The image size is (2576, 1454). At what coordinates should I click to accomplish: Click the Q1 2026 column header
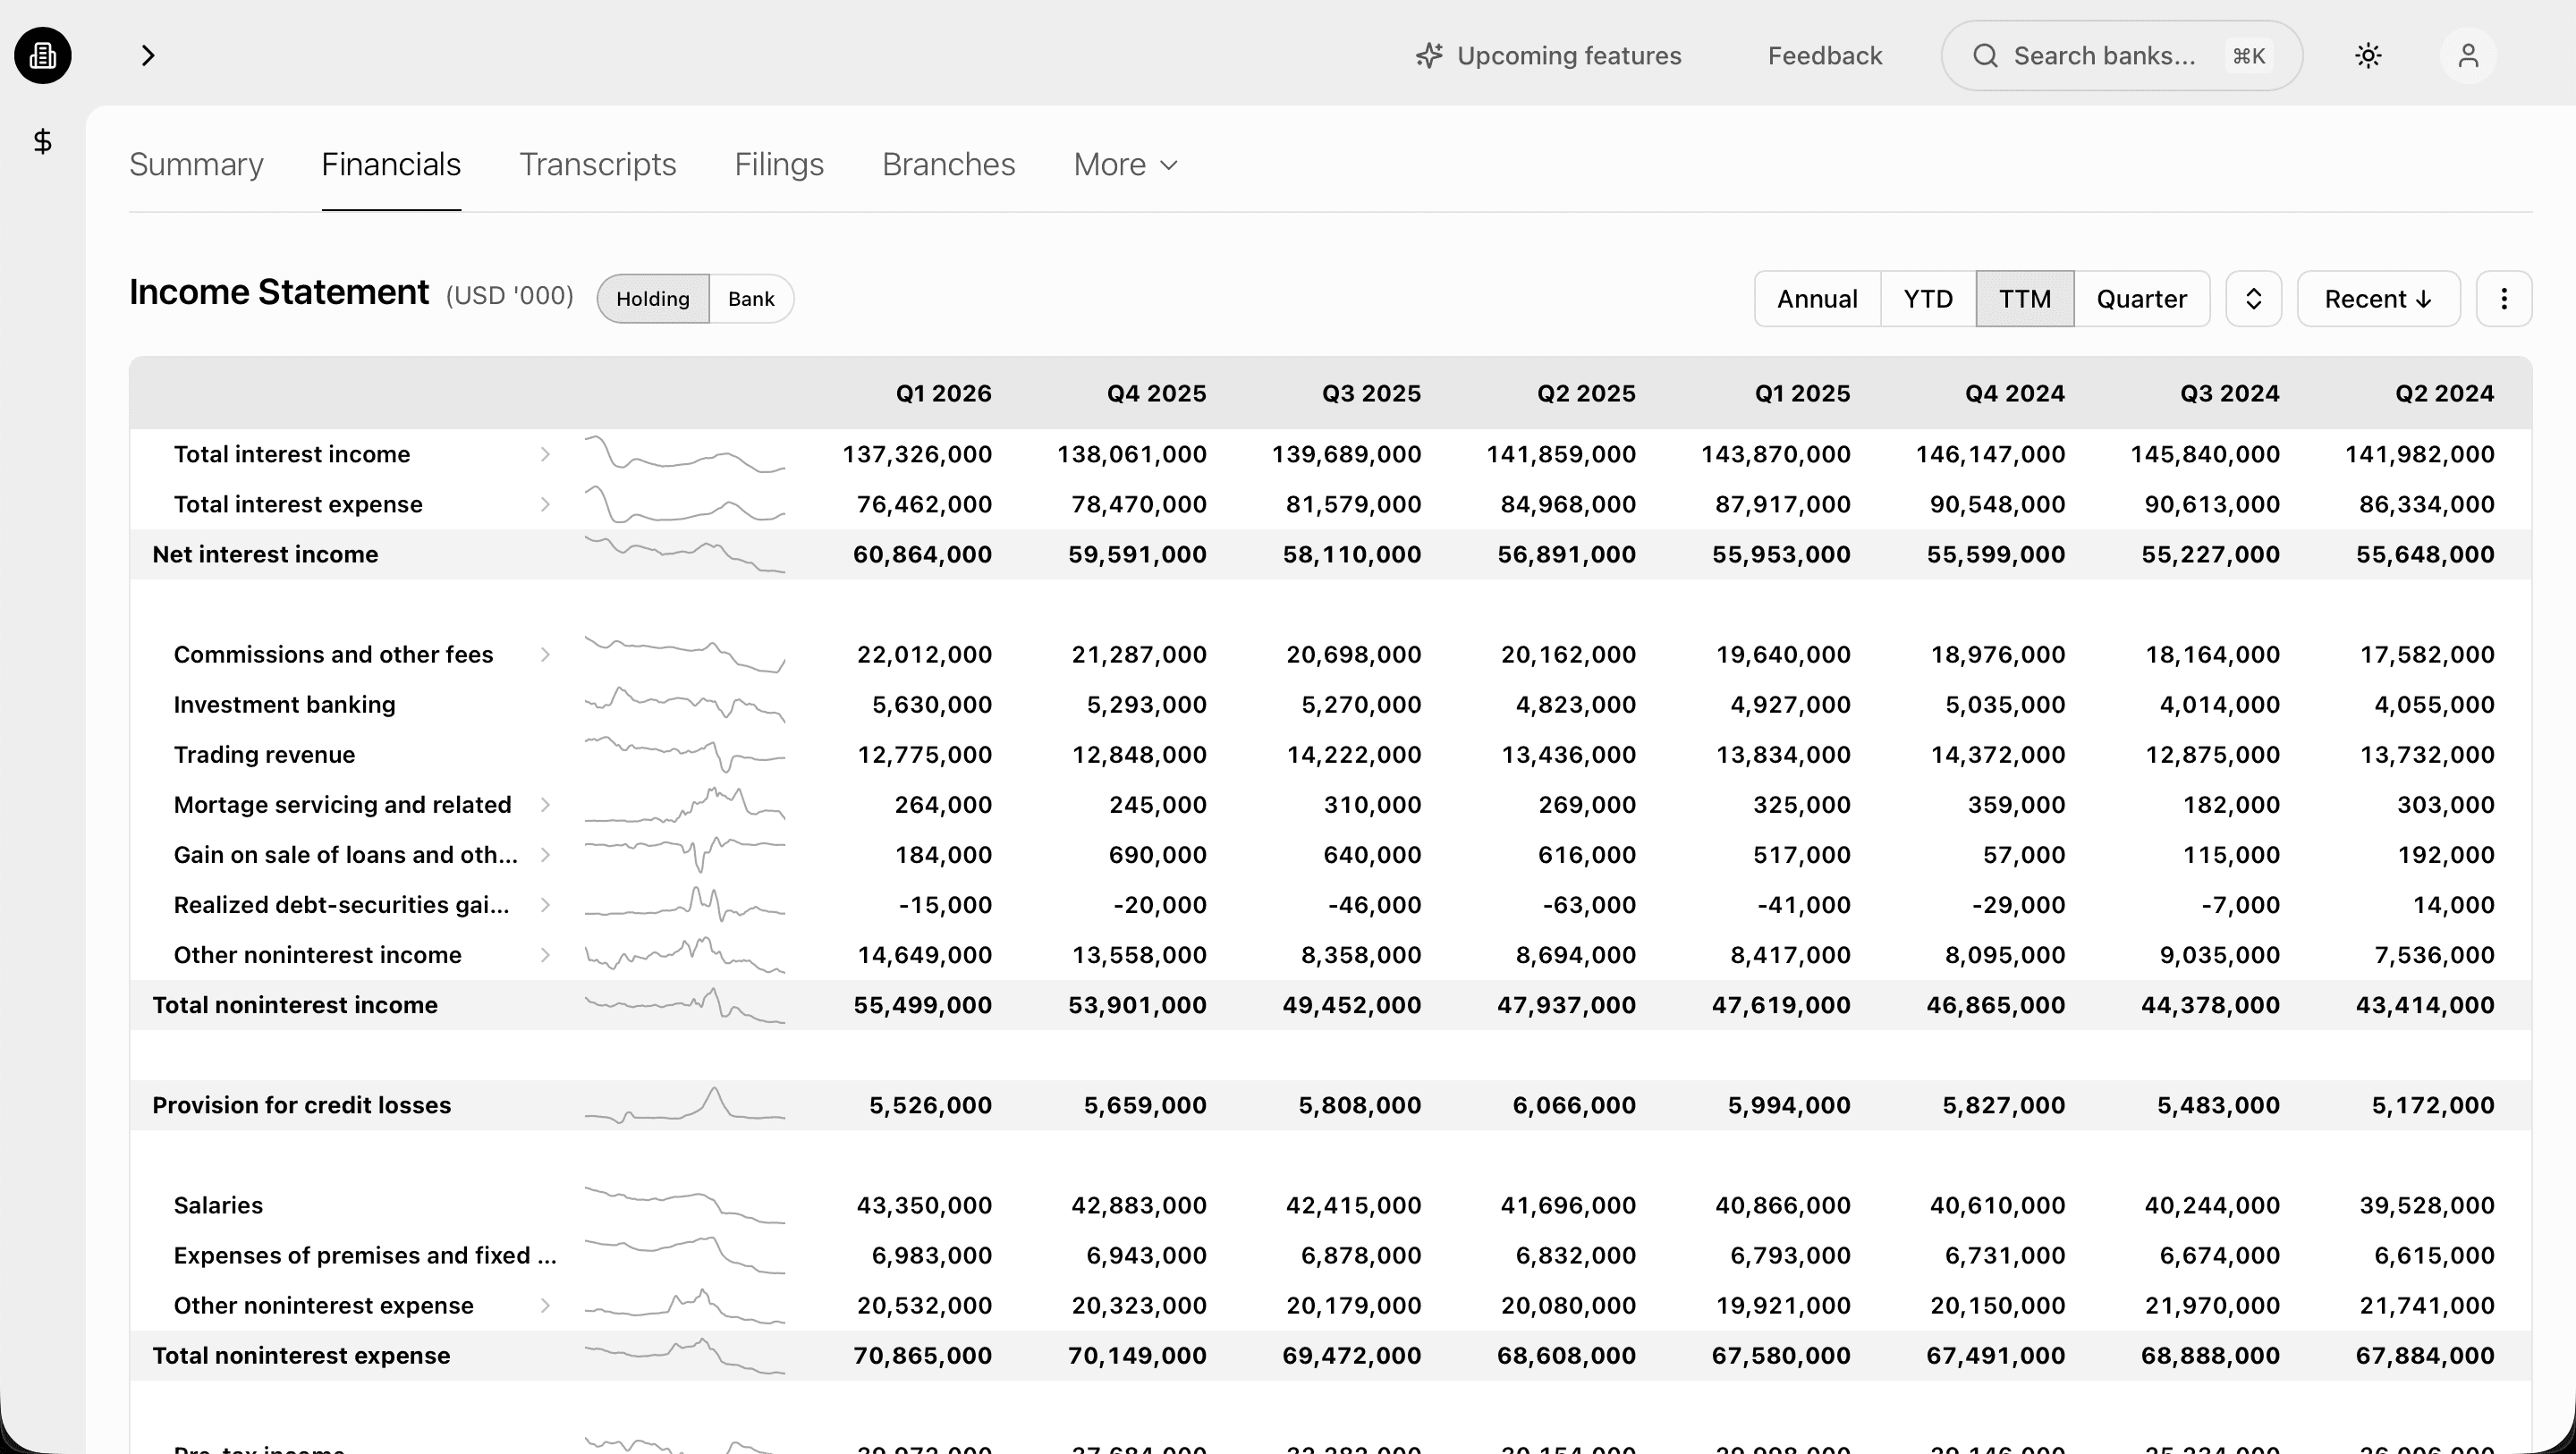(943, 393)
